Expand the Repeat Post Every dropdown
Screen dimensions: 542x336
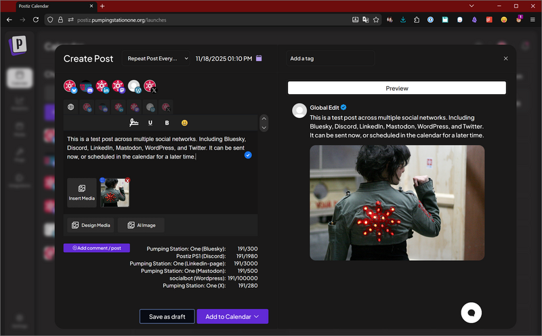[157, 58]
